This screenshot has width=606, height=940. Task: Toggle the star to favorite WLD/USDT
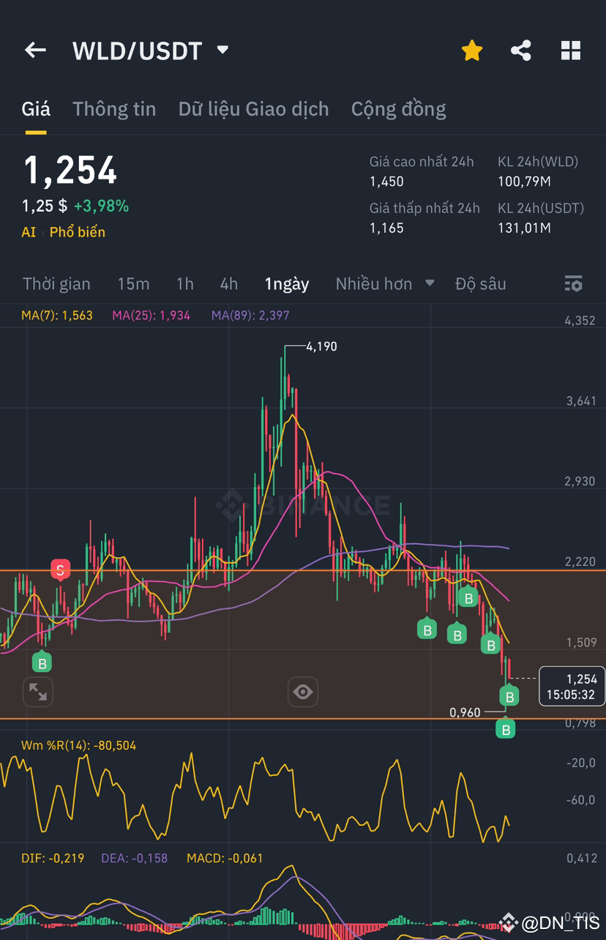(472, 51)
